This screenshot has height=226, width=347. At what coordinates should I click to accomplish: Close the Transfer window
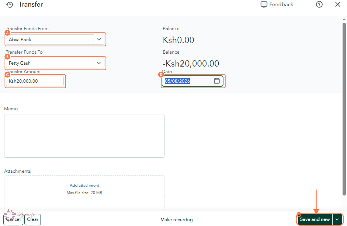point(337,5)
